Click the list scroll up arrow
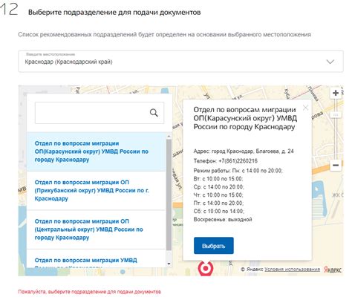Viewport: 352px width, 300px height. (x=169, y=137)
